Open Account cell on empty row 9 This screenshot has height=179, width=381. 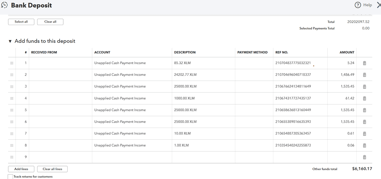132,157
